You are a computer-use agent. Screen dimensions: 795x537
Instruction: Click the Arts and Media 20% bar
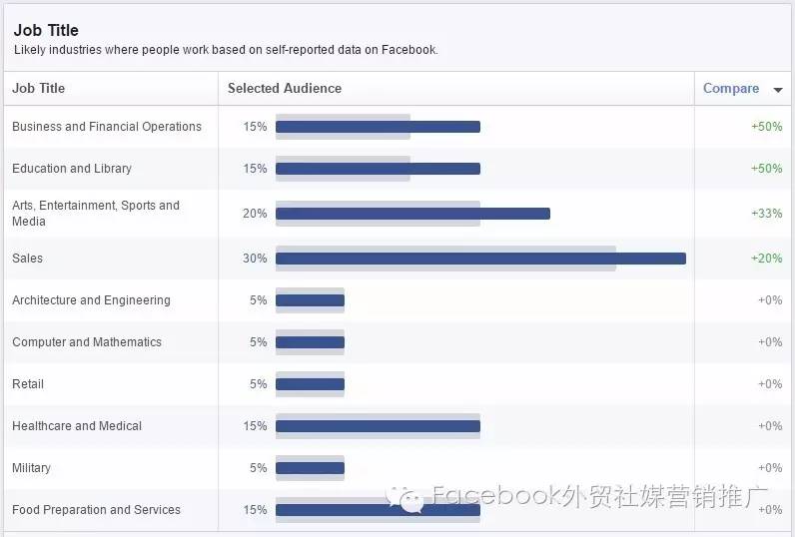point(412,214)
